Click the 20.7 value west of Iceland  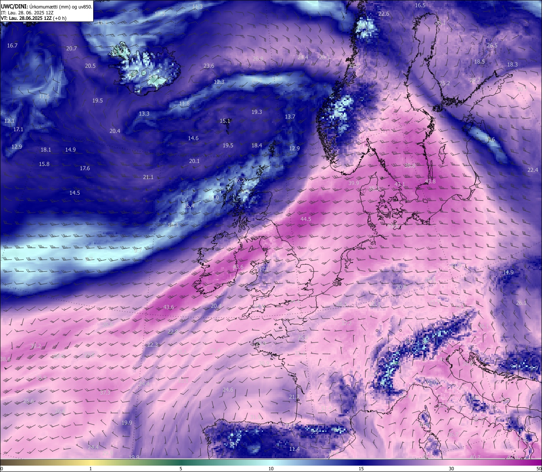click(x=72, y=48)
